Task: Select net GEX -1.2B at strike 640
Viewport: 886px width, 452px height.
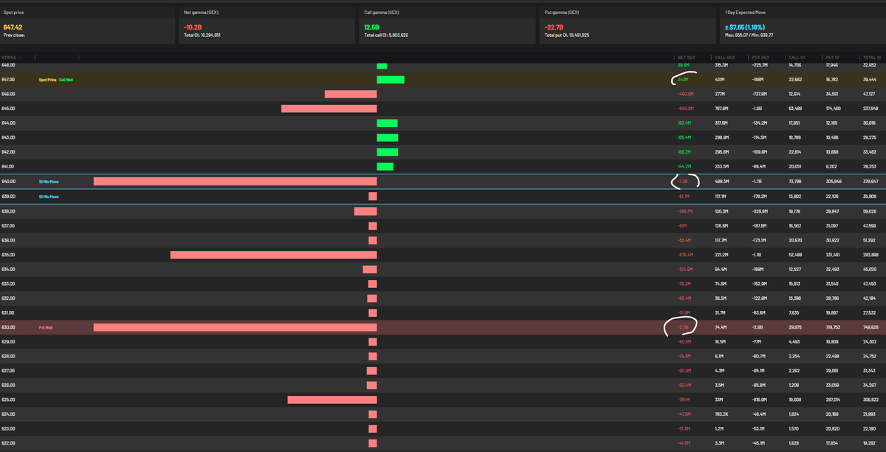Action: click(x=683, y=181)
